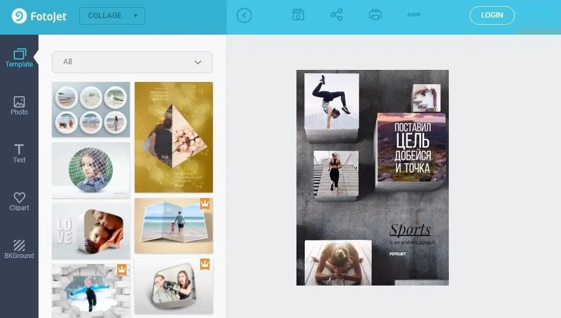Click the FotoJet logo
The height and width of the screenshot is (318, 561).
click(39, 16)
